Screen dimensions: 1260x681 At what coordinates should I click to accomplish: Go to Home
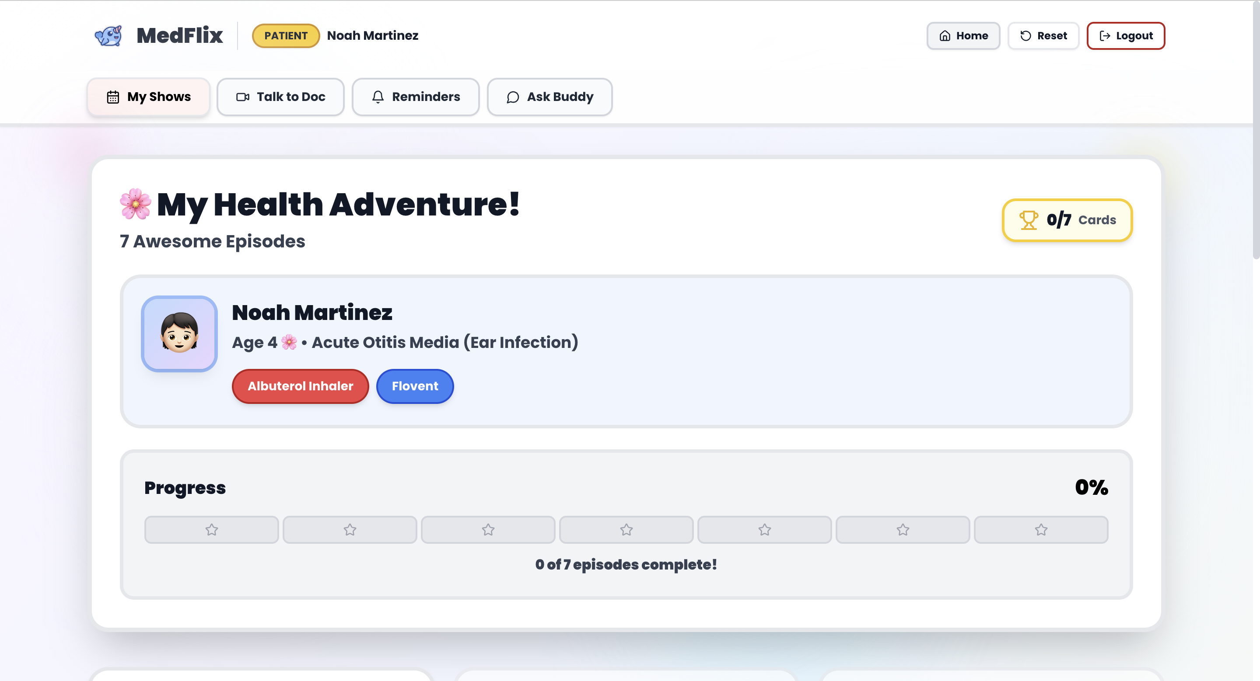coord(963,36)
